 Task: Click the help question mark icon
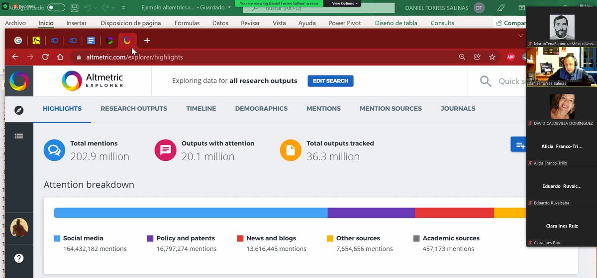pyautogui.click(x=19, y=258)
